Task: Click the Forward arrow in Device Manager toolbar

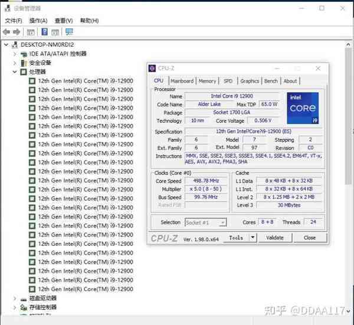Action: [x=17, y=32]
